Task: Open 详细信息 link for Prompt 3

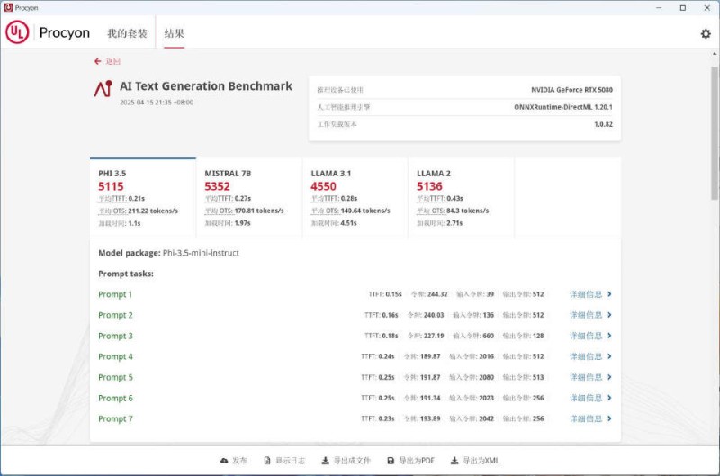Action: click(x=590, y=336)
